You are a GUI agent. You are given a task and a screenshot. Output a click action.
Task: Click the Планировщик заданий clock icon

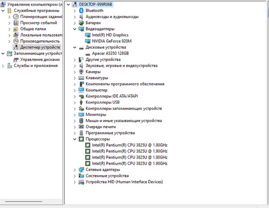pyautogui.click(x=16, y=17)
